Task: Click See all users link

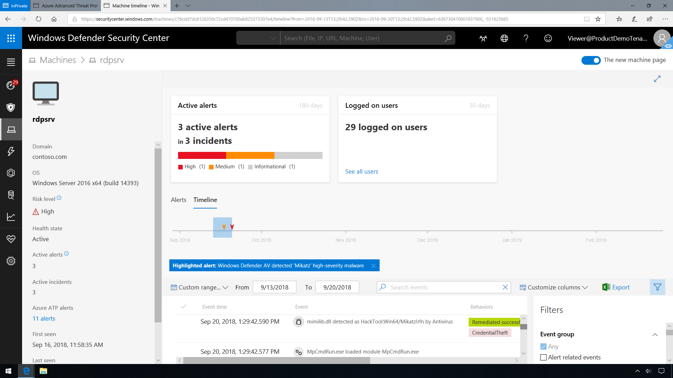Action: 362,171
